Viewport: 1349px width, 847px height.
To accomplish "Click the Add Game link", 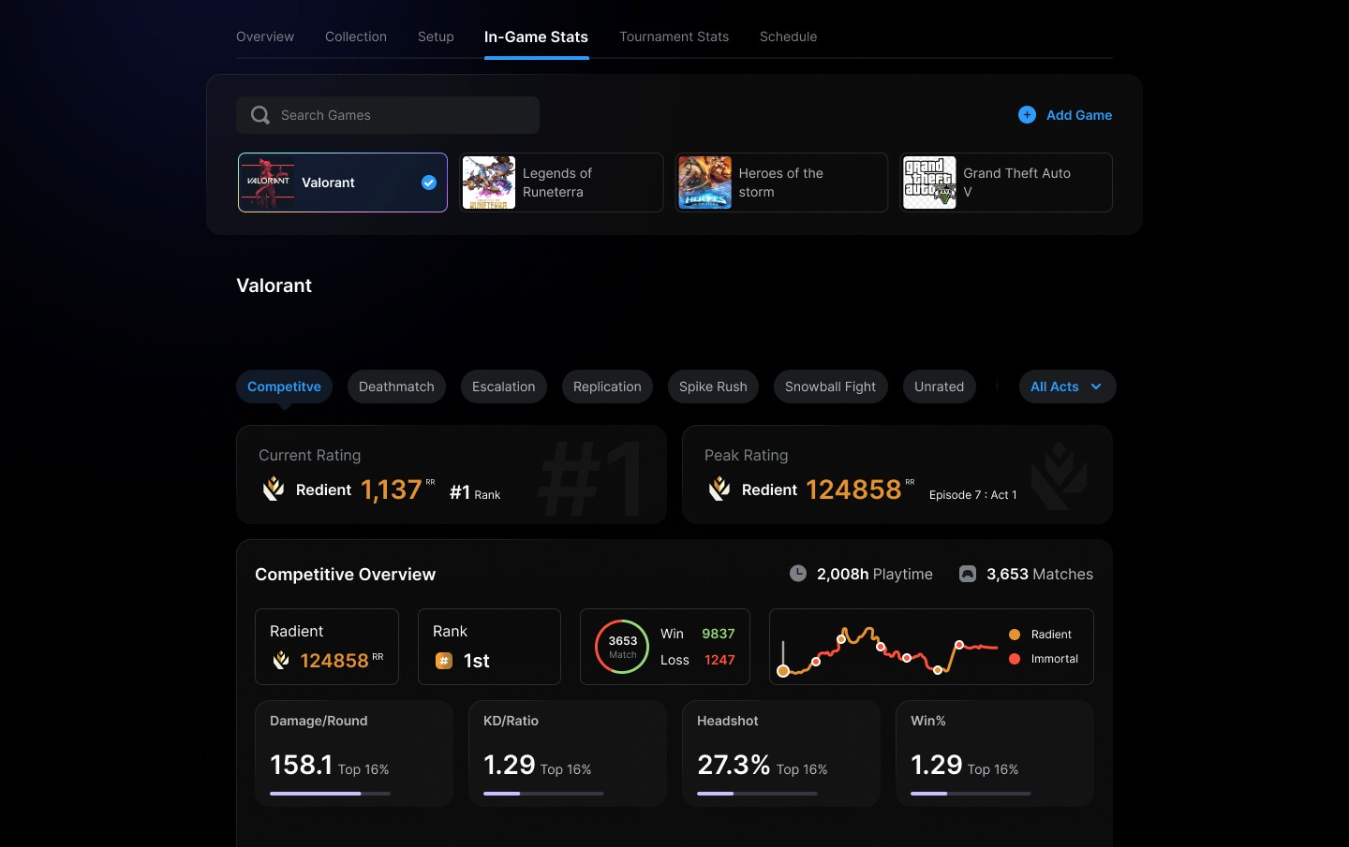I will (x=1079, y=115).
